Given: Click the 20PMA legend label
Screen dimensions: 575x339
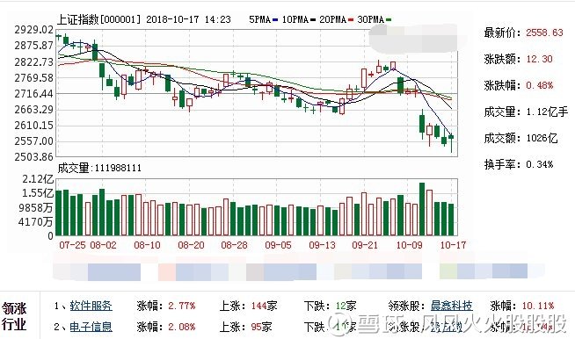Looking at the screenshot, I should [332, 19].
